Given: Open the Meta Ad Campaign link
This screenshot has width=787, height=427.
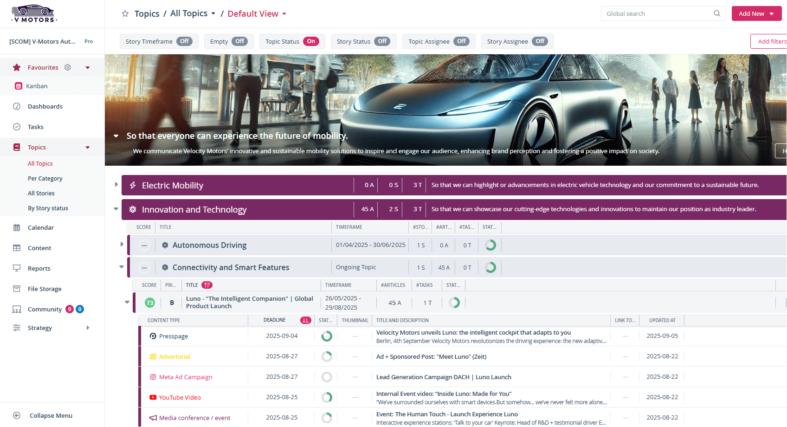Looking at the screenshot, I should click(186, 377).
